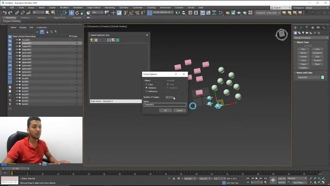
Task: Activate the Select and Scale tool
Action: point(82,13)
